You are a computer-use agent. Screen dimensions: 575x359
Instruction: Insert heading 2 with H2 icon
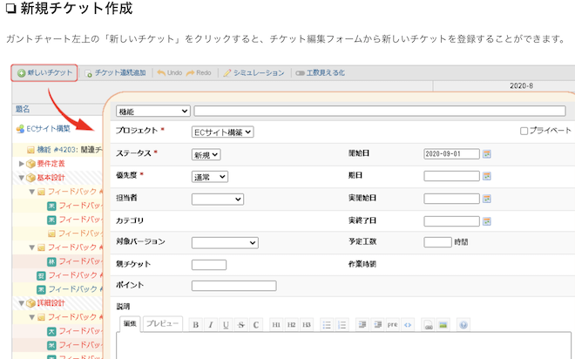(291, 325)
